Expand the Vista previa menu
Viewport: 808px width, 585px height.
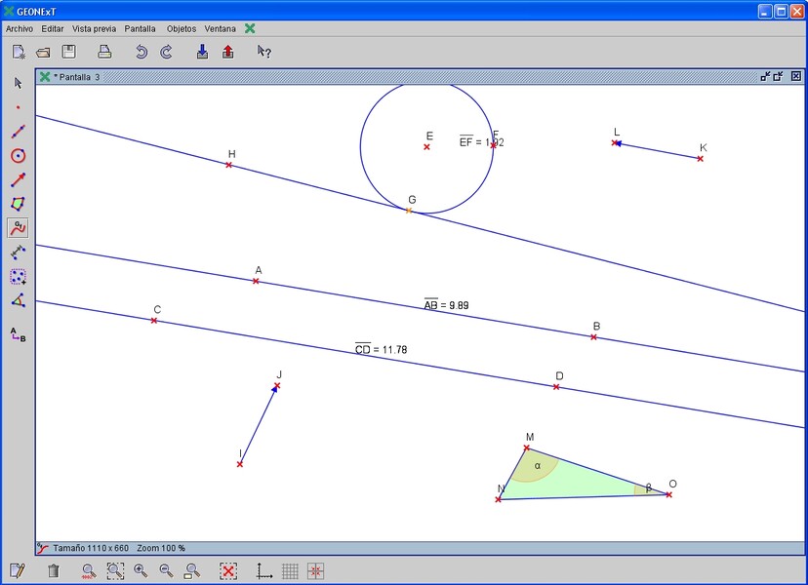[94, 28]
